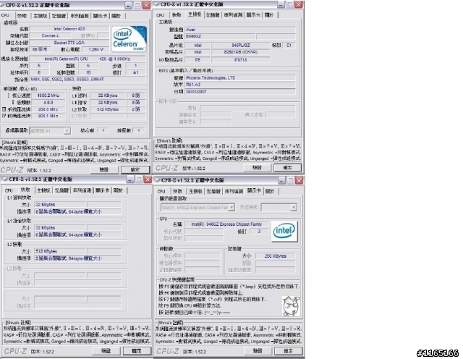
Task: Click 驗證 button in the graphics window
Action: coord(258,351)
